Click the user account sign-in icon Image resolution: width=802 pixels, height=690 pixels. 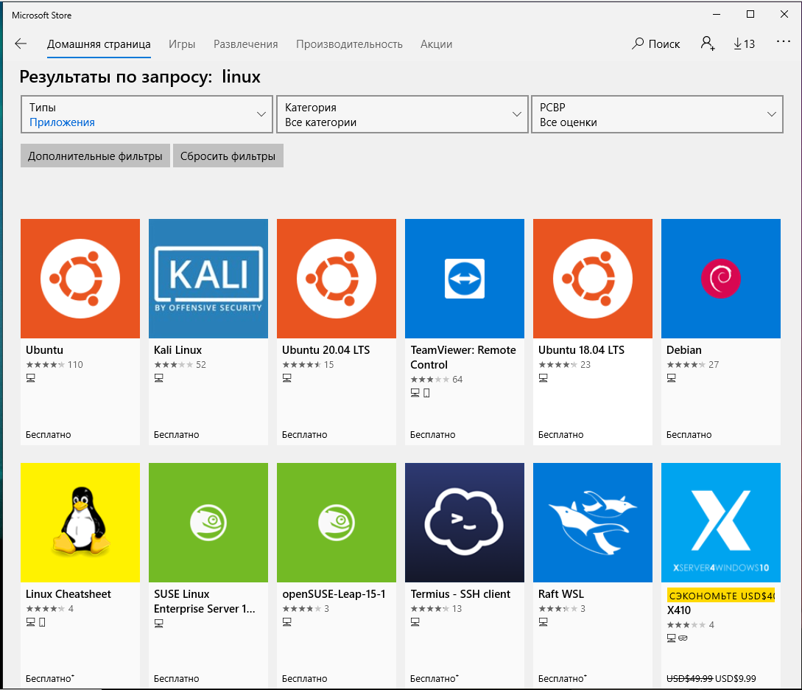[x=708, y=44]
